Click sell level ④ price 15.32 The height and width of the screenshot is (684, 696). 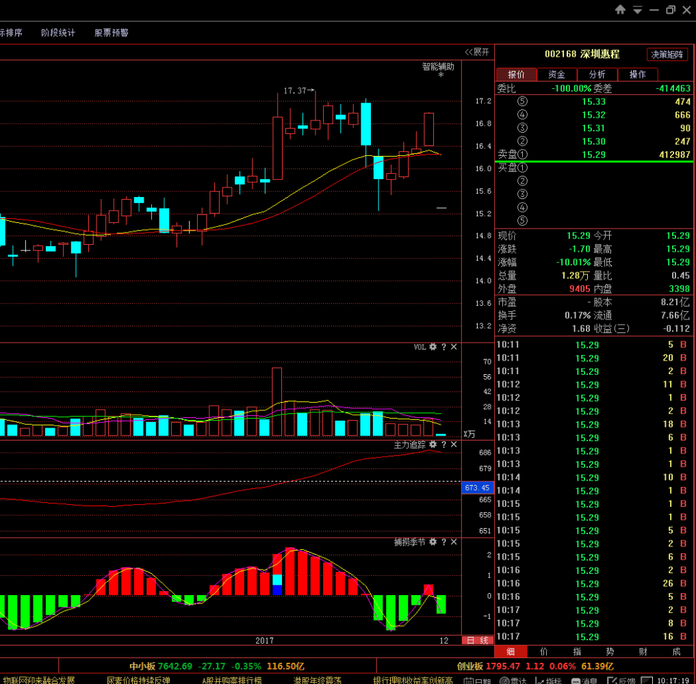coord(593,115)
